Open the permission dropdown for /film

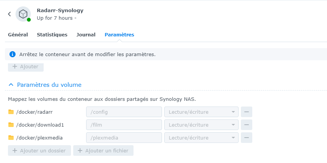[x=201, y=125]
